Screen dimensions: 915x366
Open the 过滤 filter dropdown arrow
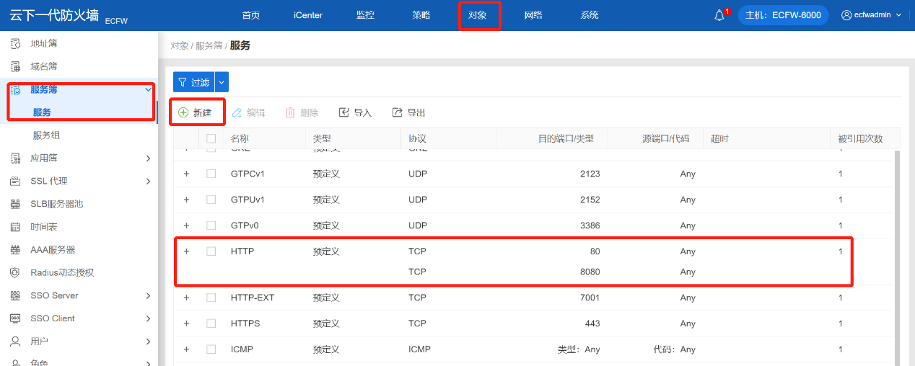pyautogui.click(x=222, y=82)
